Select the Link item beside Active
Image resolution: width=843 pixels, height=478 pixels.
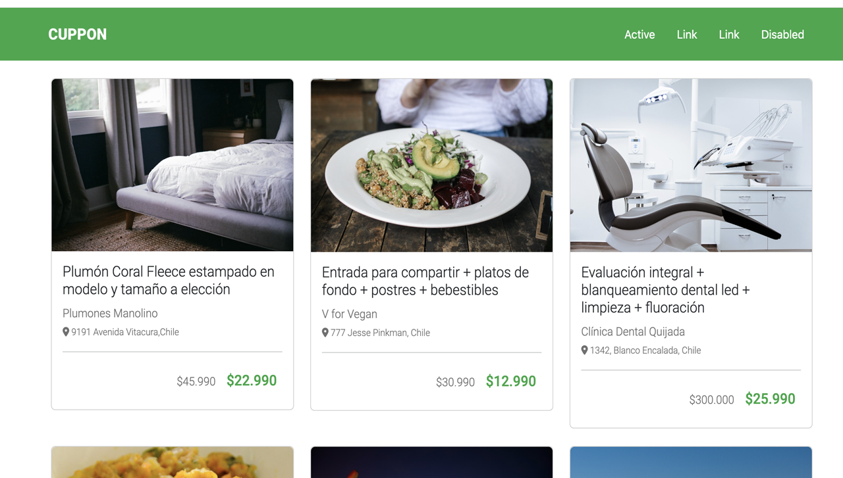pyautogui.click(x=686, y=35)
